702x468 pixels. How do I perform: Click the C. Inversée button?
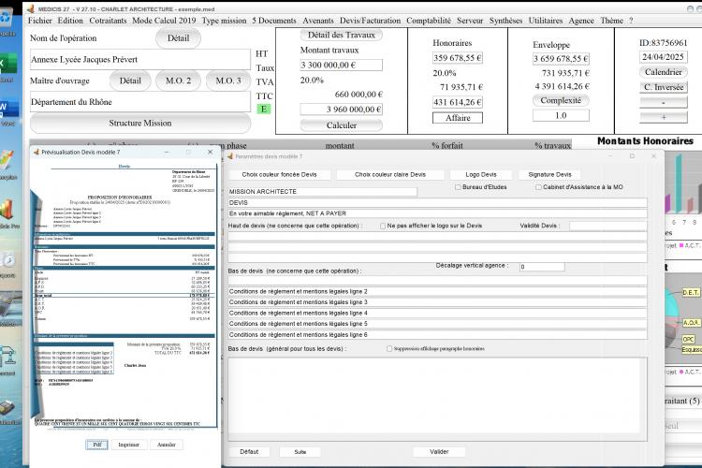point(663,87)
